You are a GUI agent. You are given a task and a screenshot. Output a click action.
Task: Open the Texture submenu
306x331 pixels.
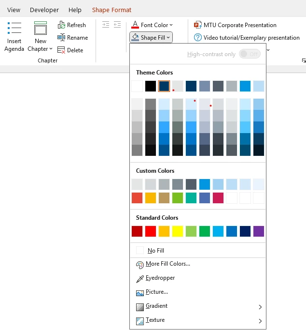(x=198, y=320)
